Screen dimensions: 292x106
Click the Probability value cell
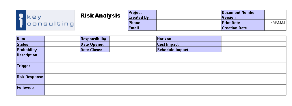coord(62,49)
